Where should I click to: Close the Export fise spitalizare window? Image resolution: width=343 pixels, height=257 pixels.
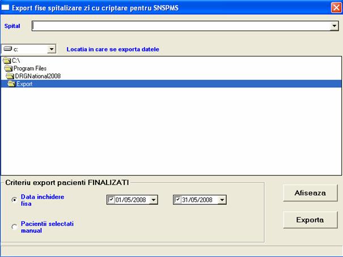[x=335, y=7]
